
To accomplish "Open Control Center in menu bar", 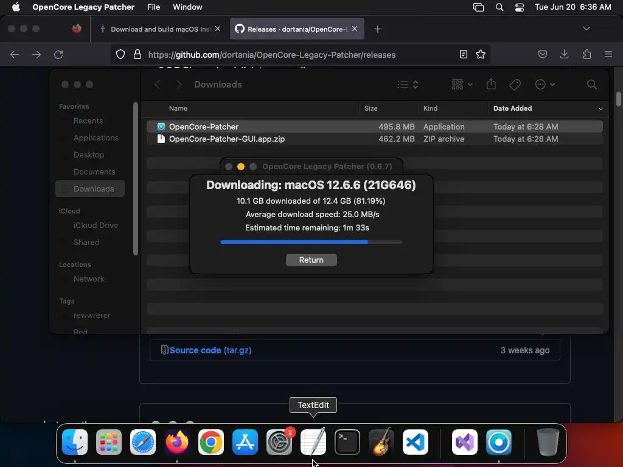I will 520,7.
